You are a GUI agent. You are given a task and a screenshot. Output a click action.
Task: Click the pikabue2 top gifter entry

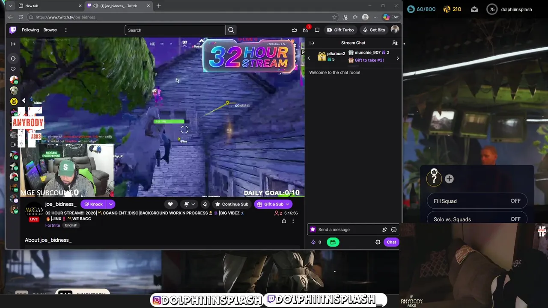coord(331,56)
